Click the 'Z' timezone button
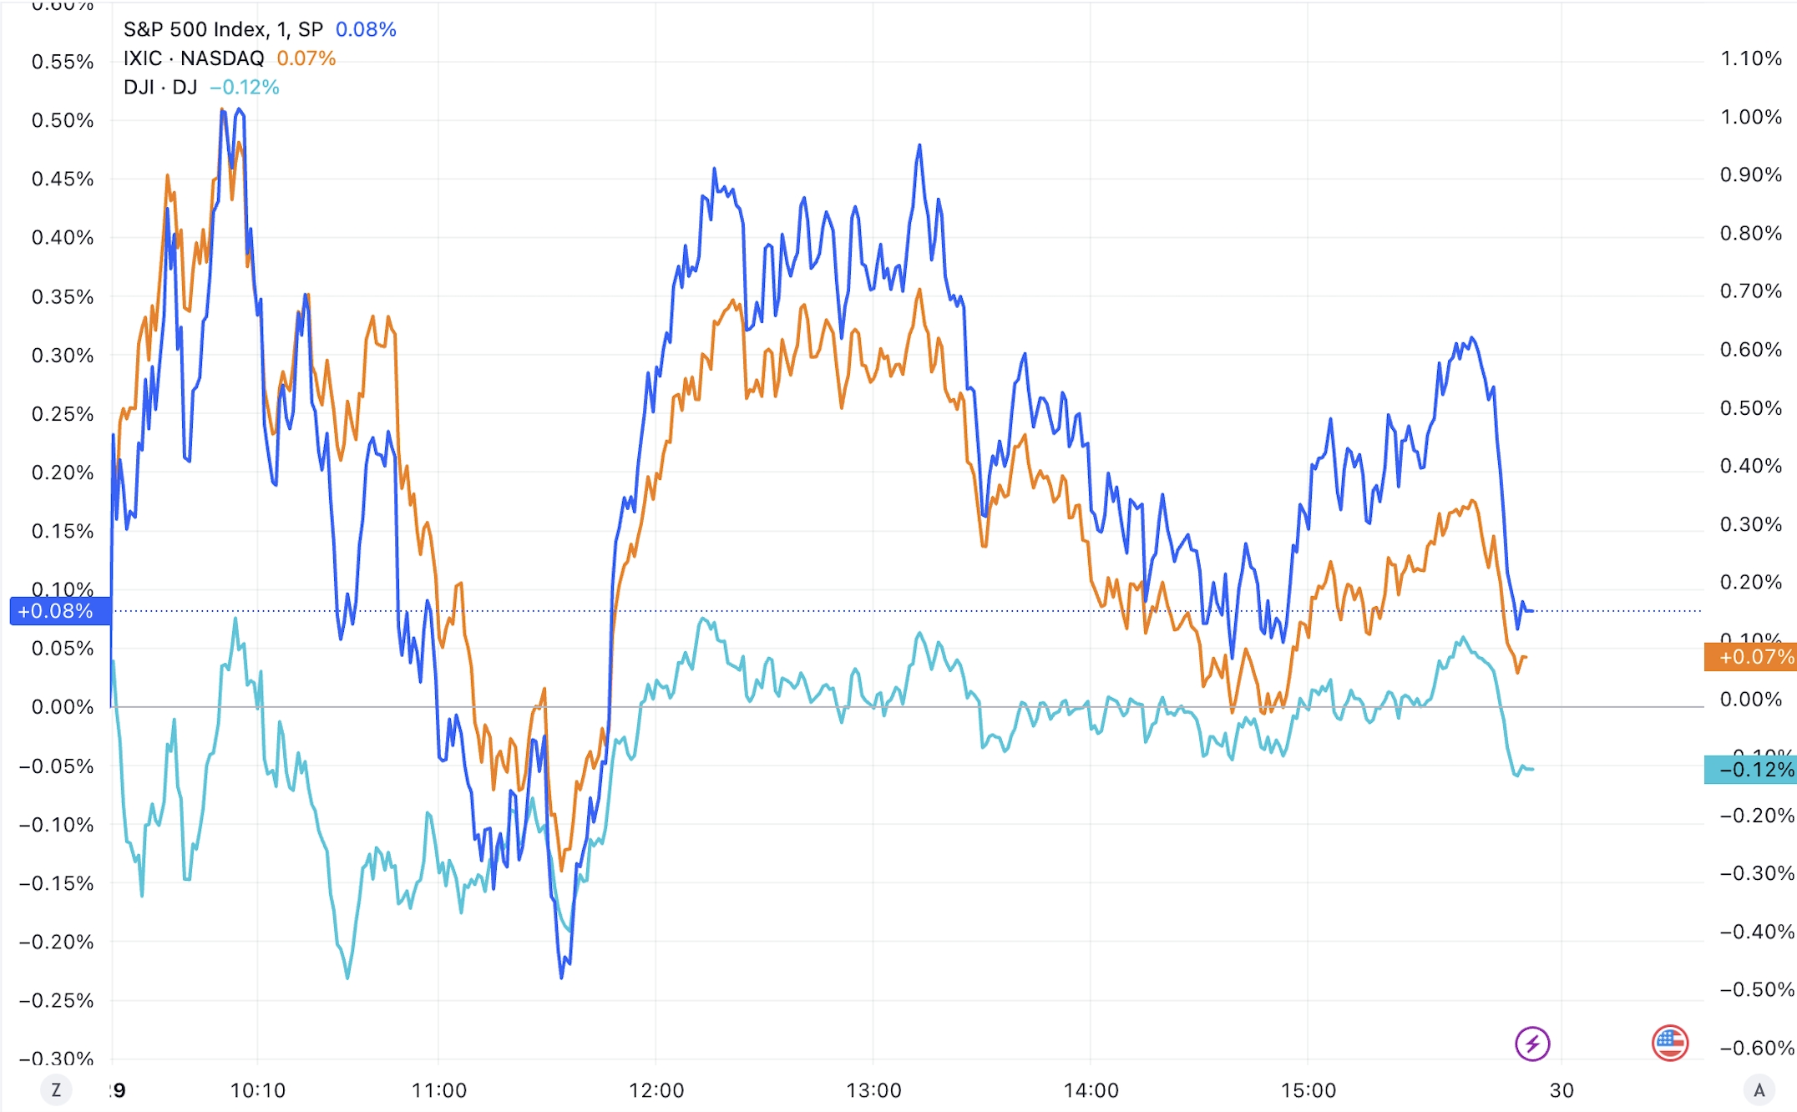The width and height of the screenshot is (1797, 1112). [57, 1090]
